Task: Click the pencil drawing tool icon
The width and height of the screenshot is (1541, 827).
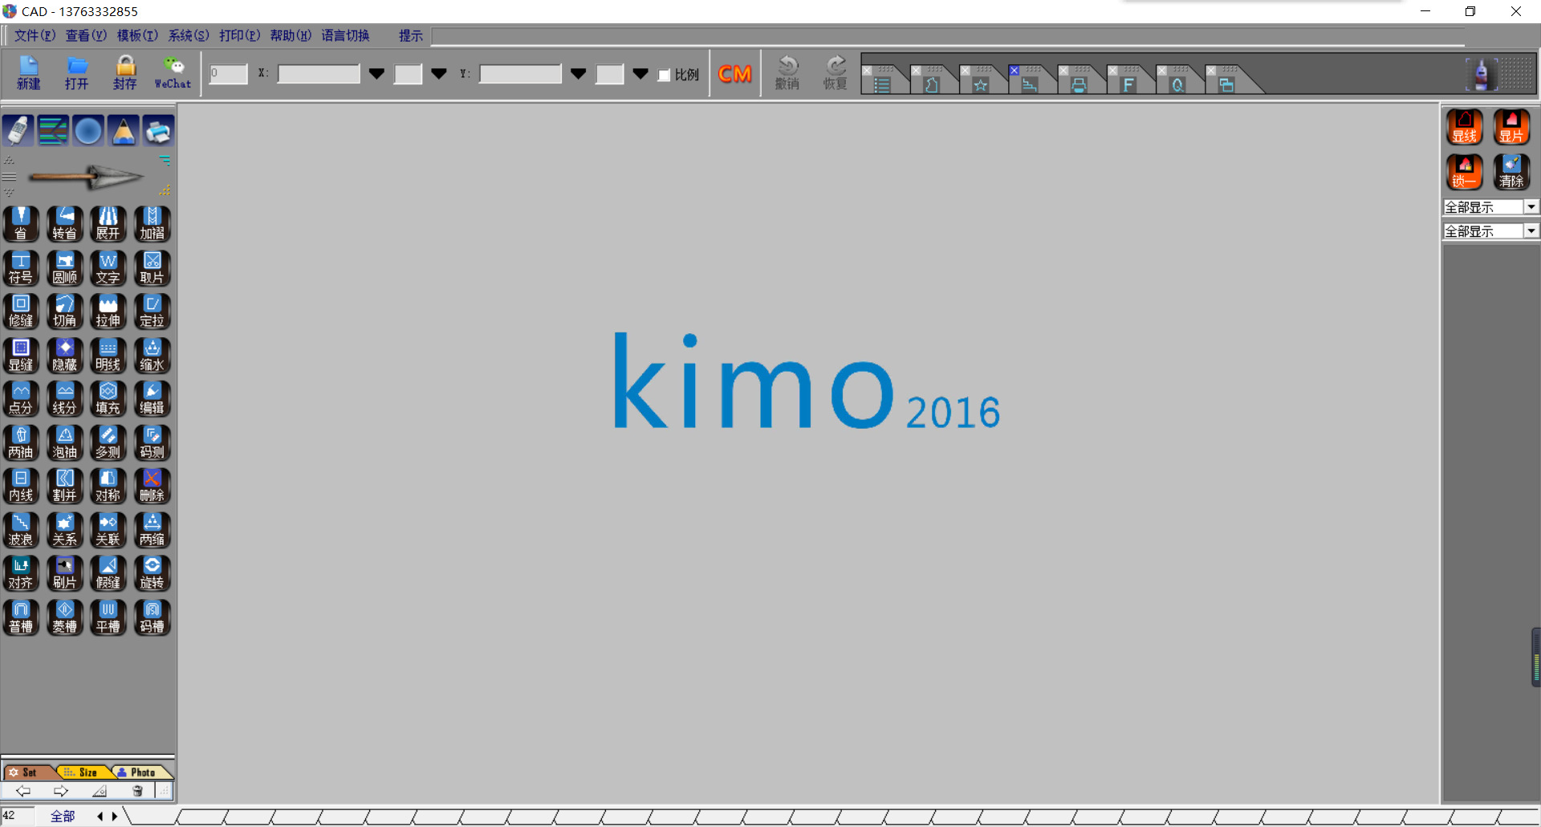Action: click(124, 130)
